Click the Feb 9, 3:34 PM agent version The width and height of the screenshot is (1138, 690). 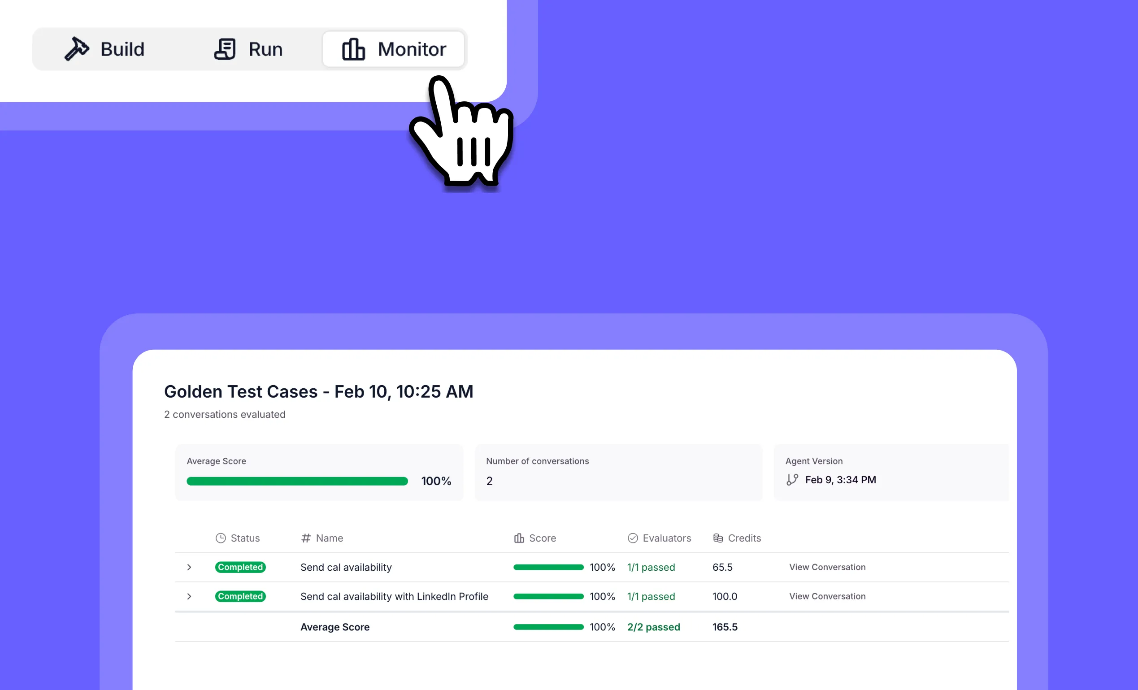(840, 480)
